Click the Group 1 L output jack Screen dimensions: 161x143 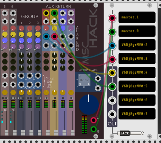tap(21, 76)
